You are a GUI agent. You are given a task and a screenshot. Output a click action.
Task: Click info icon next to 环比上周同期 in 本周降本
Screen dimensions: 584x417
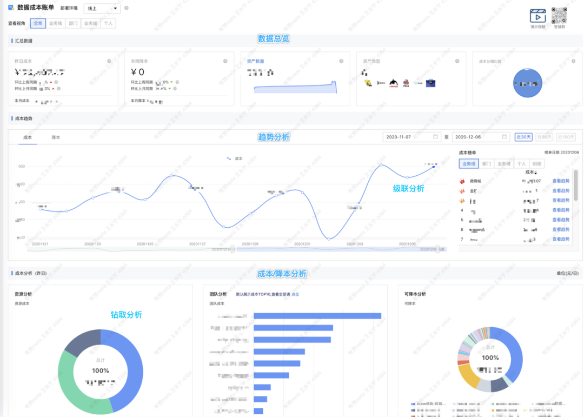177,82
